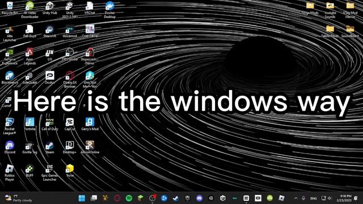The height and width of the screenshot is (204, 363).
Task: Select the Apex Legends desktop icon
Action: coord(29,57)
